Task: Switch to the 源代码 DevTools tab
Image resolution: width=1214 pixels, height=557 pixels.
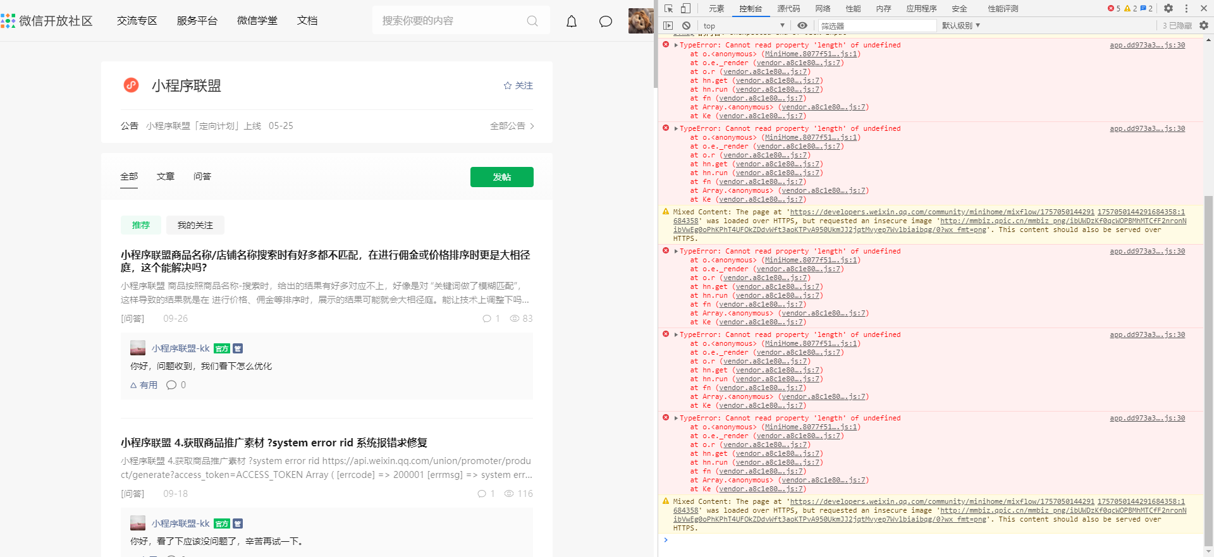Action: [x=788, y=8]
